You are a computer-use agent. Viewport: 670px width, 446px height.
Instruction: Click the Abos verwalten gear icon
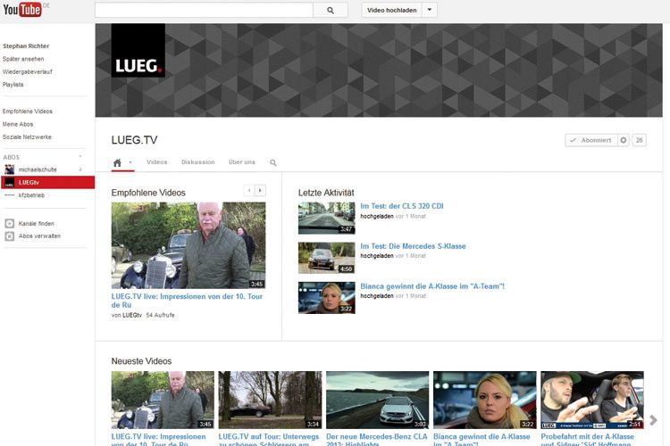pyautogui.click(x=10, y=236)
